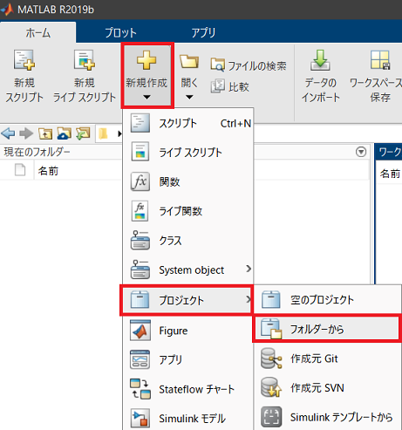Click the データのインポート icon
Screen dimensions: 402x430
pos(320,60)
